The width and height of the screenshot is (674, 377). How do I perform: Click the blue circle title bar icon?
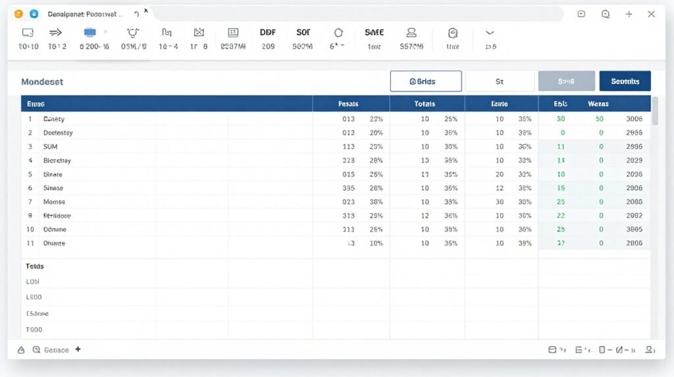click(x=34, y=14)
